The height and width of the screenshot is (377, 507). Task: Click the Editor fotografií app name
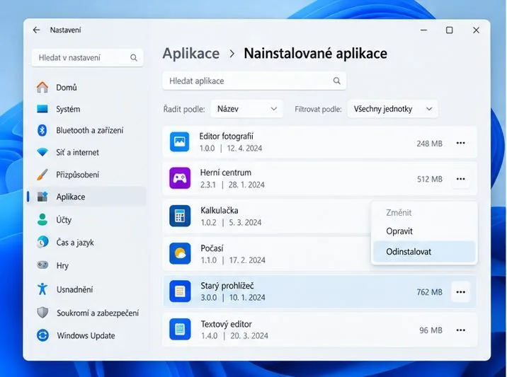(x=227, y=137)
